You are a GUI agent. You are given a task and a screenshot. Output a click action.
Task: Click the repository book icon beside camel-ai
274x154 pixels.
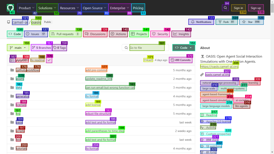(9, 22)
